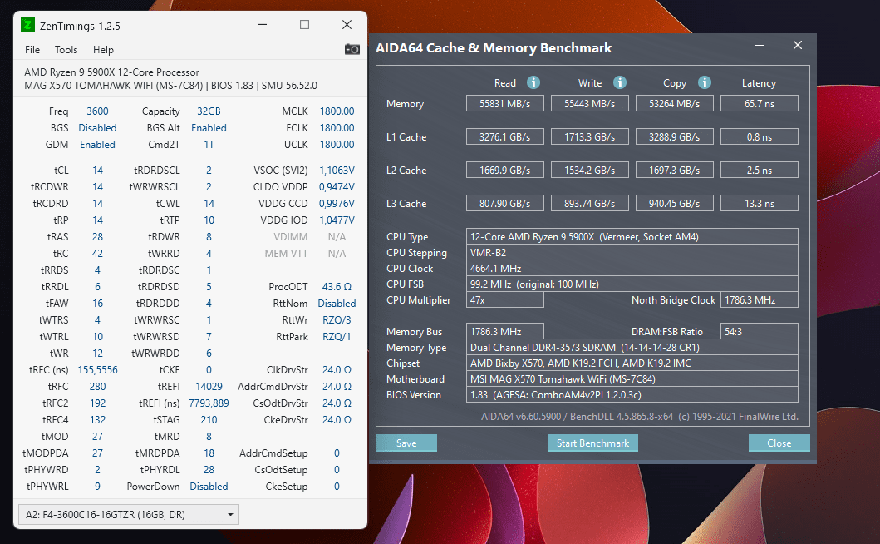The width and height of the screenshot is (880, 544).
Task: Click the tRFC (ns) value 155,5556
Action: (97, 370)
